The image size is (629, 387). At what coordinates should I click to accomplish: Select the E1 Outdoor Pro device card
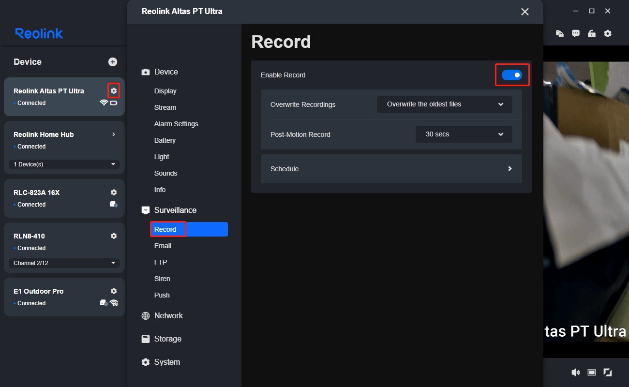click(x=64, y=297)
